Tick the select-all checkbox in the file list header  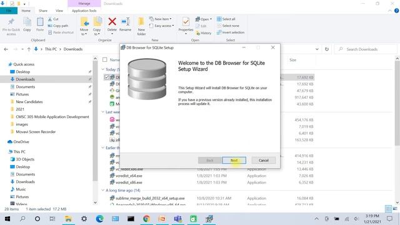point(104,60)
